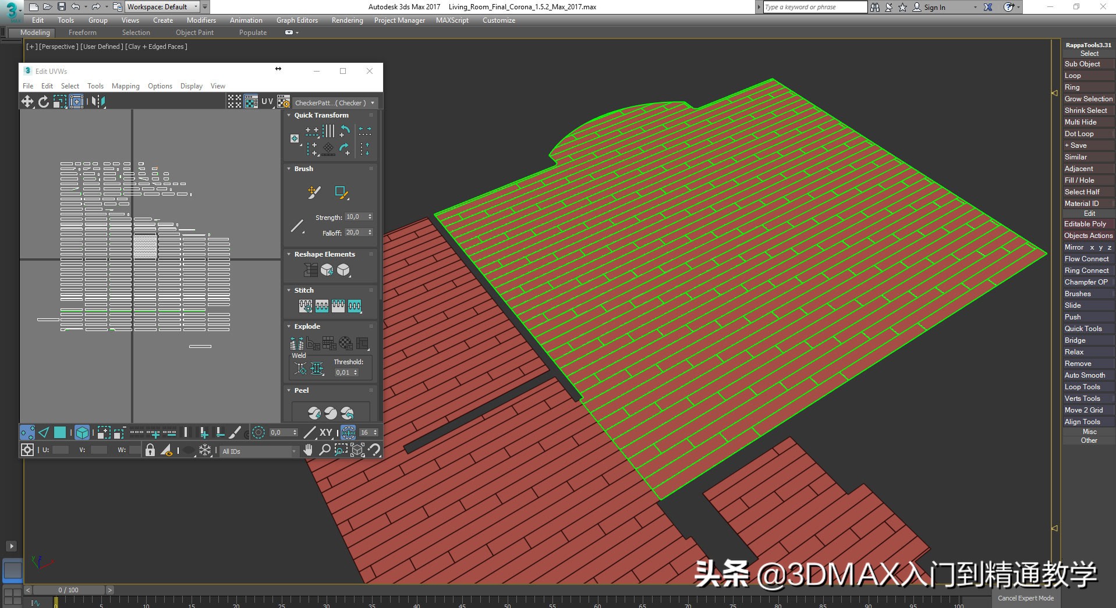Click the Mirror Horizontal UV tool
The image size is (1116, 608).
(x=98, y=102)
